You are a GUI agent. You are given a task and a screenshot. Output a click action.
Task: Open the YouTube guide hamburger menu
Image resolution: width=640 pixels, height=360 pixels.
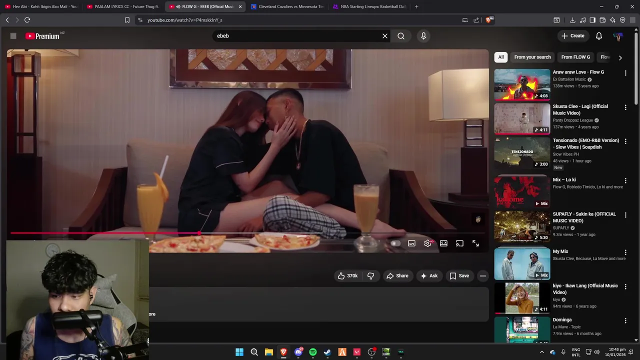13,36
